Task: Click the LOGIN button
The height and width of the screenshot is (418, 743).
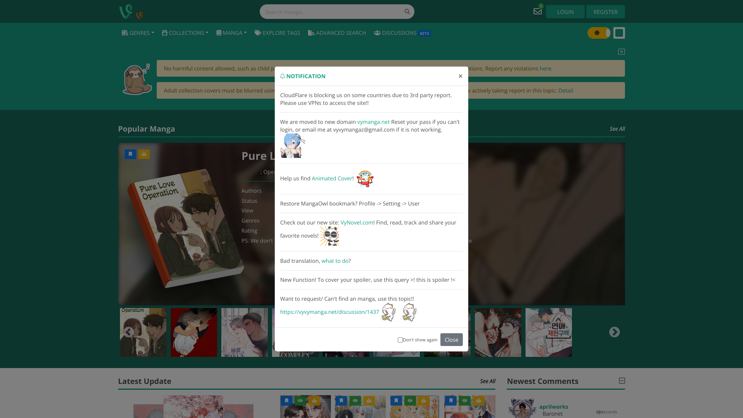Action: coord(565,12)
